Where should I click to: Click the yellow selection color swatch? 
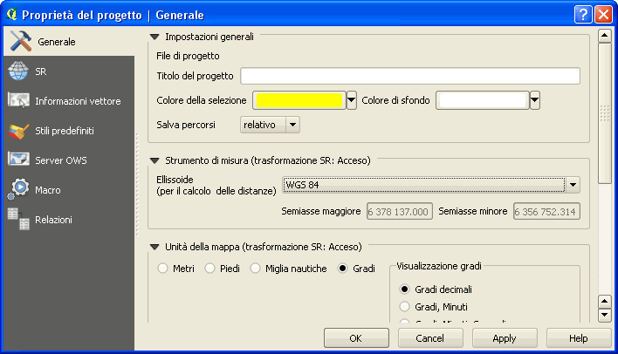pyautogui.click(x=299, y=100)
